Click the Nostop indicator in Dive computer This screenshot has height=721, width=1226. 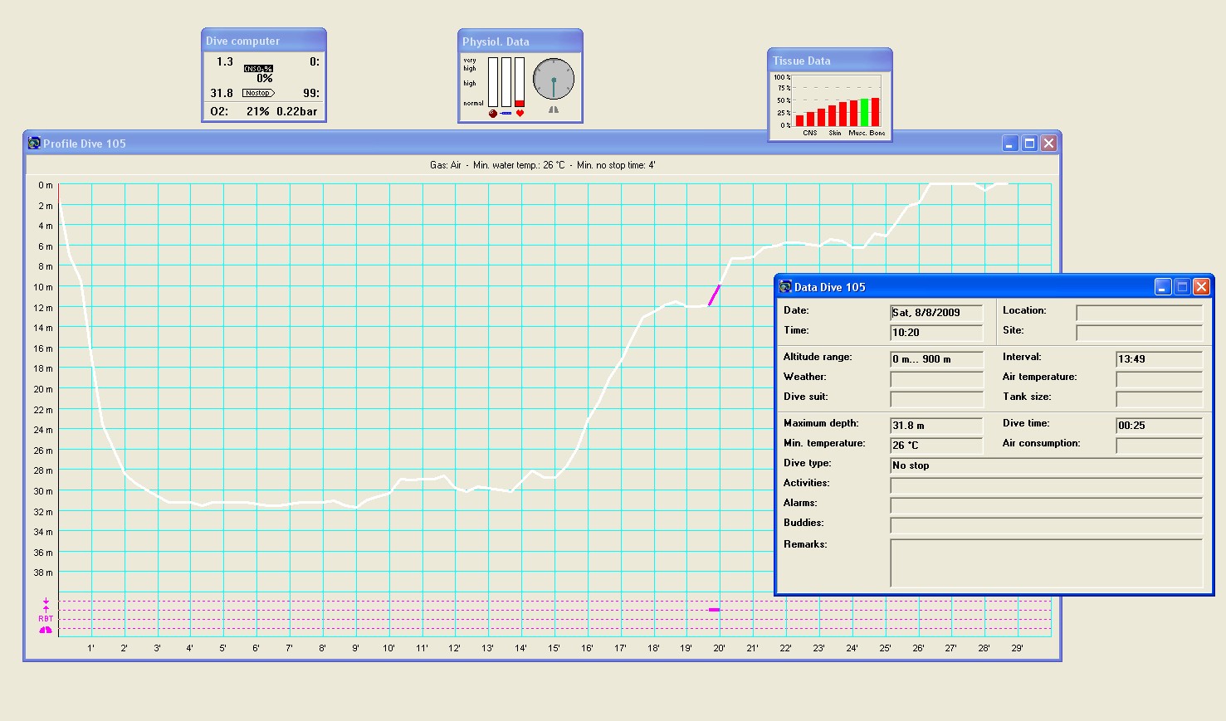(x=258, y=93)
